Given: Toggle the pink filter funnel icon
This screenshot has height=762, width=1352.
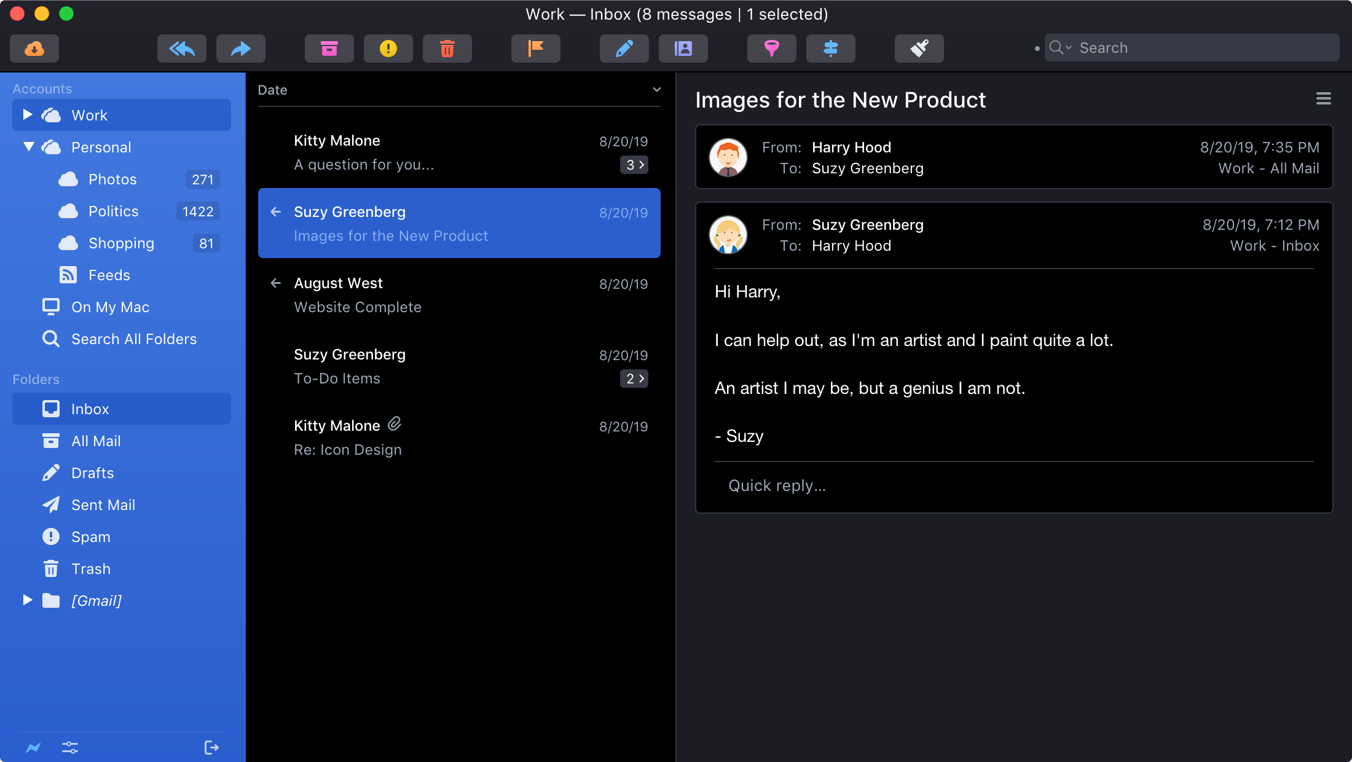Looking at the screenshot, I should point(771,49).
